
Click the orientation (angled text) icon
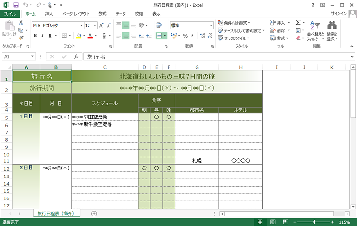pyautogui.click(x=142, y=25)
